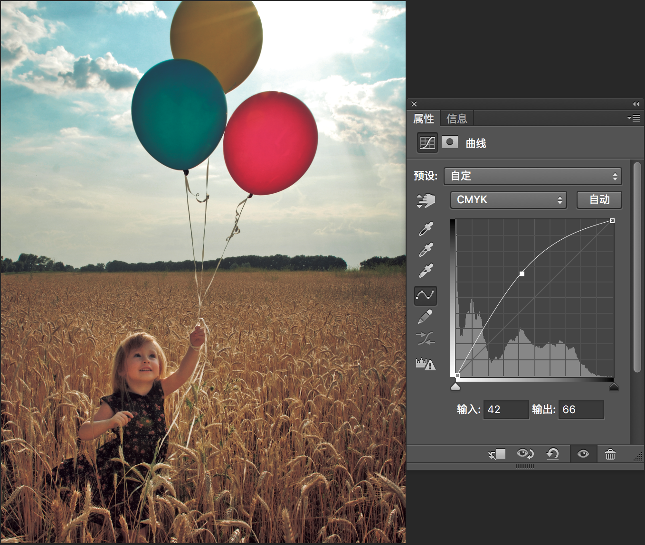
Task: Switch to the 信息 tab
Action: click(457, 119)
